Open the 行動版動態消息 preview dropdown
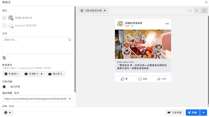This screenshot has height=117, width=209. [x=93, y=11]
